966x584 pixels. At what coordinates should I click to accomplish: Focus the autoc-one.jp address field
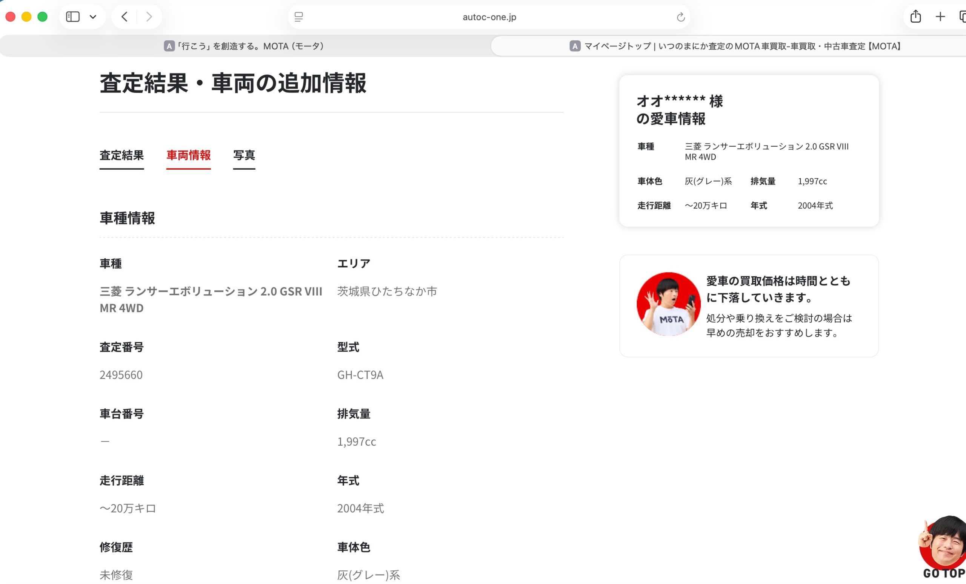(x=489, y=17)
